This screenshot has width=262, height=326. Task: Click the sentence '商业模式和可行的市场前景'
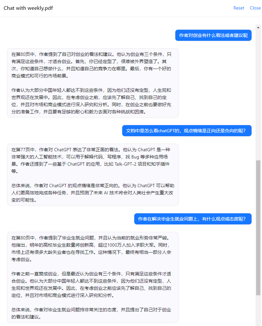38,76
